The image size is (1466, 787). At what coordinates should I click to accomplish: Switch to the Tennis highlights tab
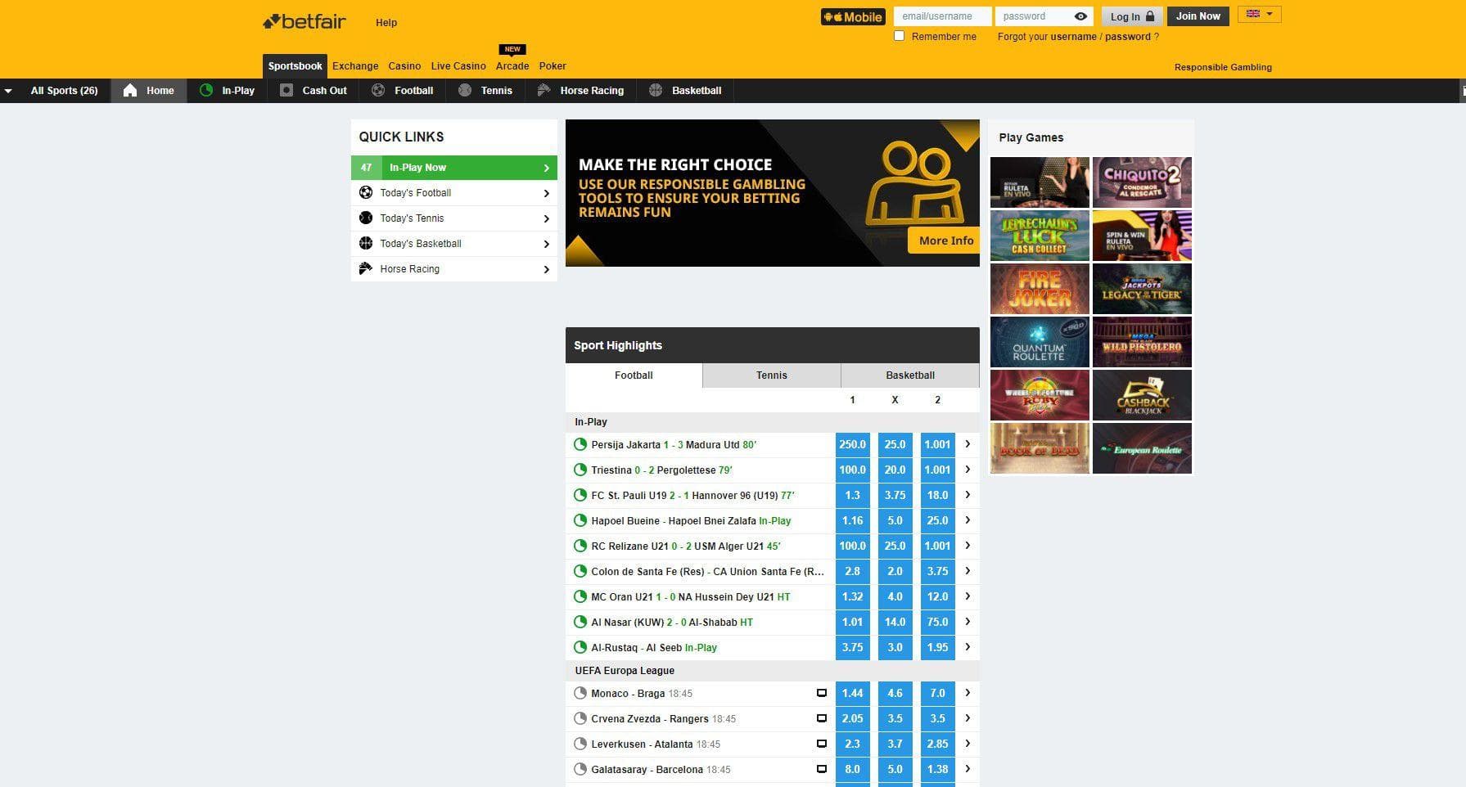pos(771,376)
